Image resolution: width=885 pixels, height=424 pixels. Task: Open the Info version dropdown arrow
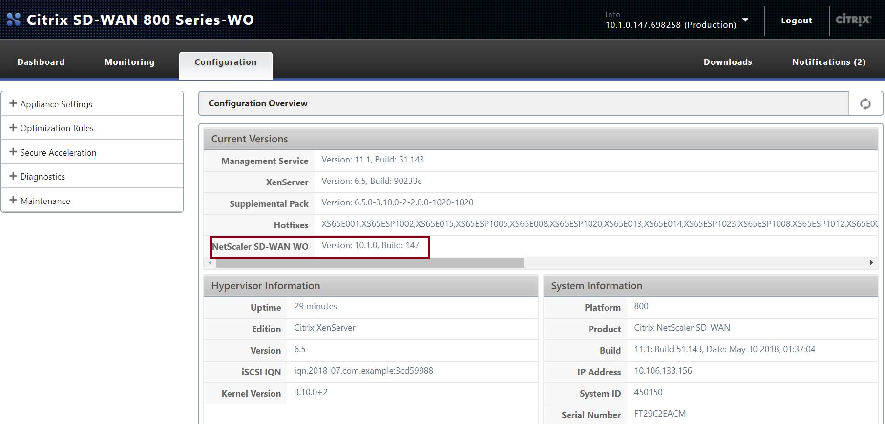click(745, 20)
